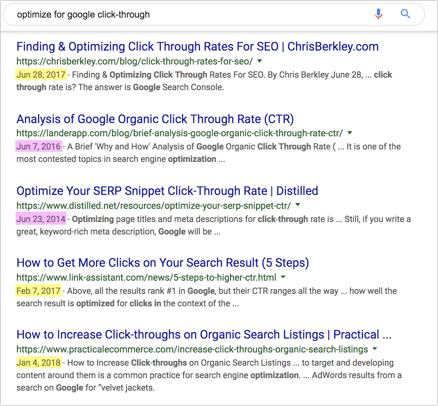Expand dropdown arrow beside distilled.net URL
This screenshot has width=438, height=406.
298,204
